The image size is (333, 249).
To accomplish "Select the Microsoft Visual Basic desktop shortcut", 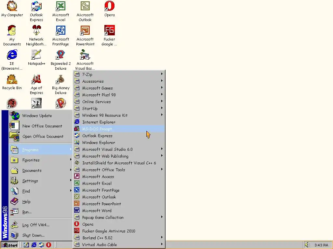I will pyautogui.click(x=85, y=60).
